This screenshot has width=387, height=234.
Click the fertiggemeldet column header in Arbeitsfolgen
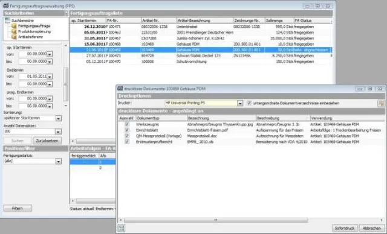click(x=85, y=156)
